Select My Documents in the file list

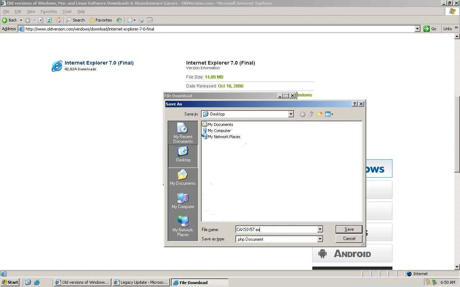[x=217, y=124]
